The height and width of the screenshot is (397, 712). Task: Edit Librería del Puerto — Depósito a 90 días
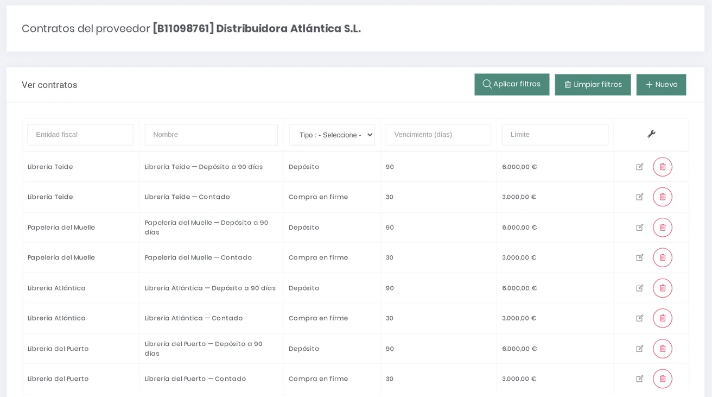(x=640, y=349)
